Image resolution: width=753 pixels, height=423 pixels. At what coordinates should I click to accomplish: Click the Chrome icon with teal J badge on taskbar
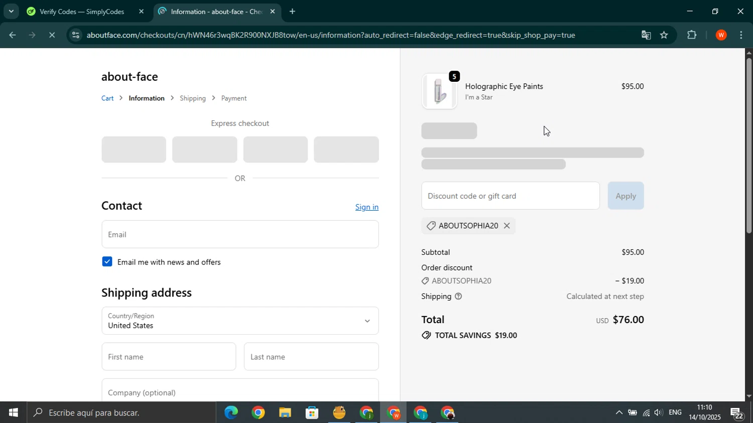point(421,413)
